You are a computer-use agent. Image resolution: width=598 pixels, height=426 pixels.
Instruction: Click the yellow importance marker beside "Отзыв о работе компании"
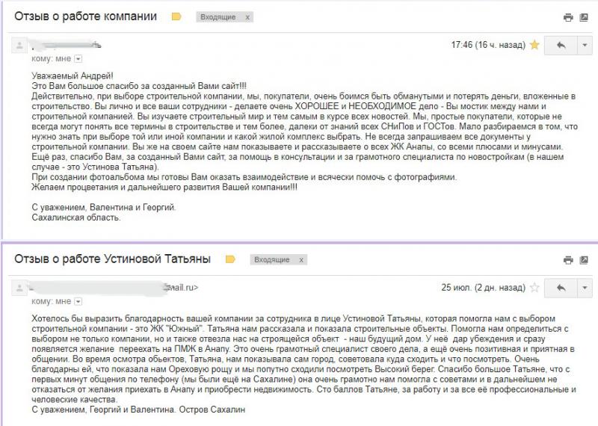176,16
